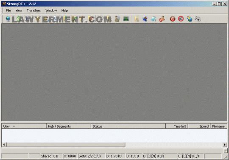Close the StrongDC++ window

pyautogui.click(x=225, y=4)
